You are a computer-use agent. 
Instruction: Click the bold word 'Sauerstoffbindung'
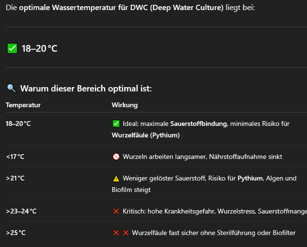tap(198, 123)
